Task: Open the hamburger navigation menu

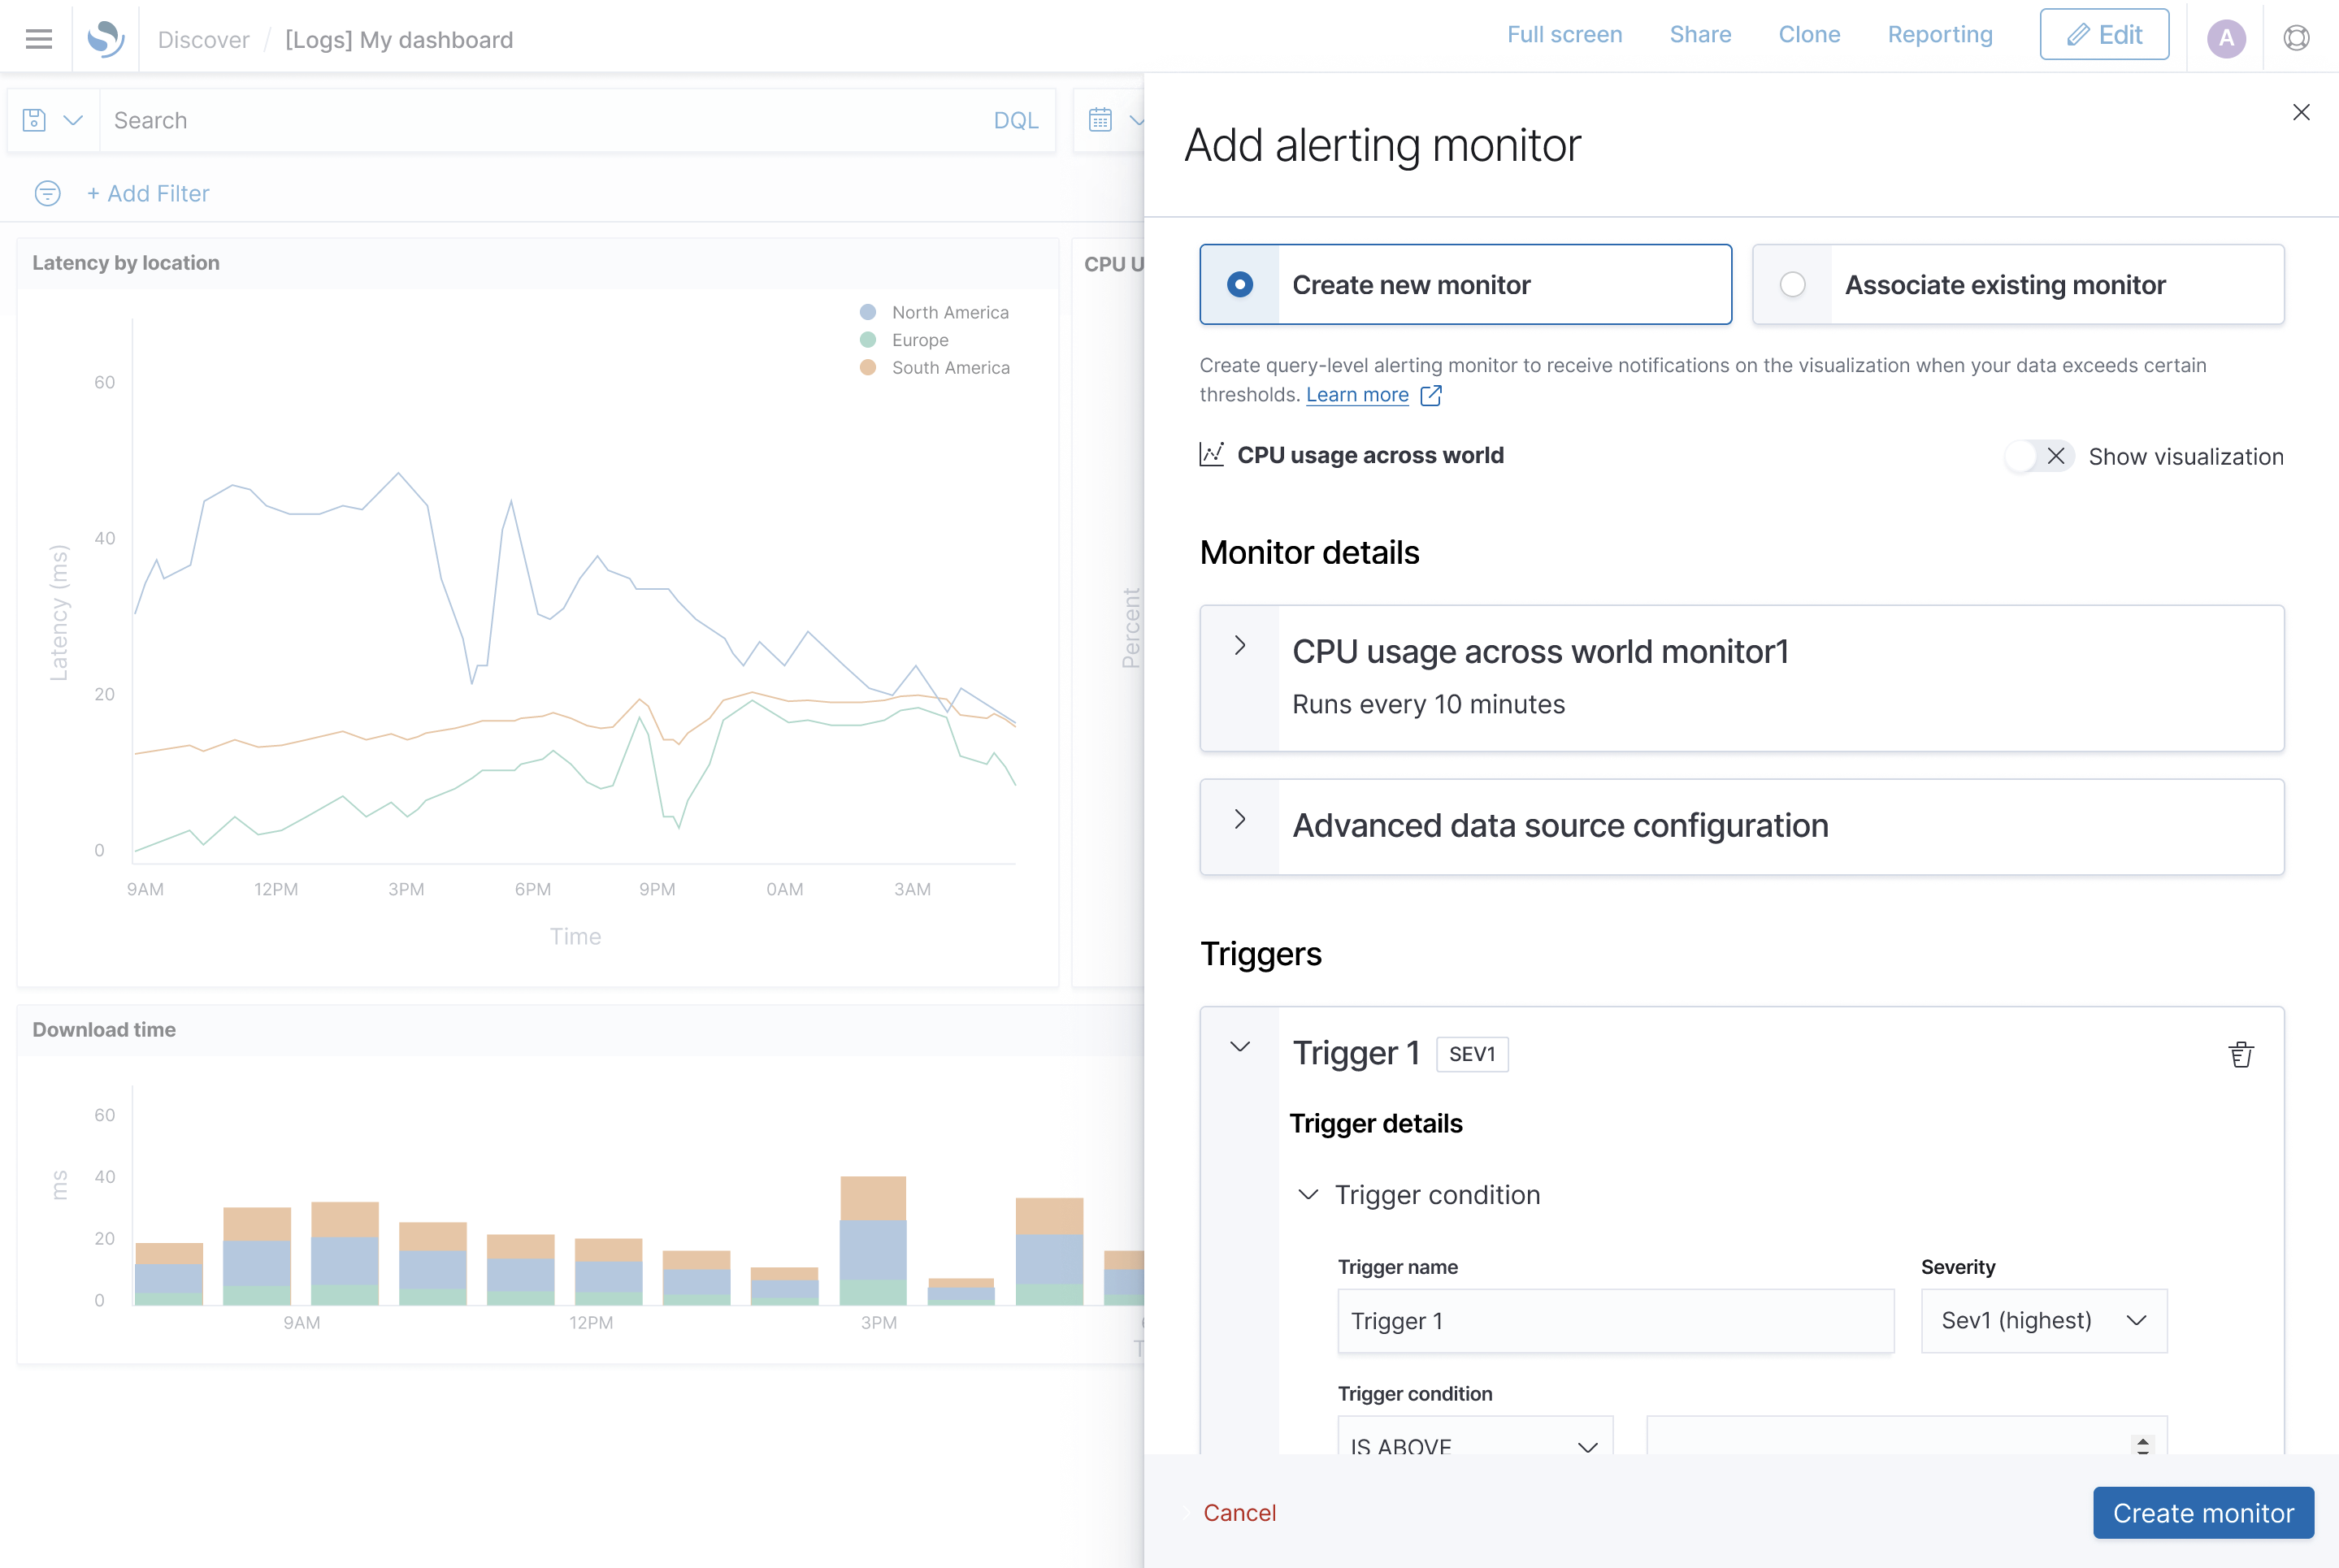Action: coord(38,38)
